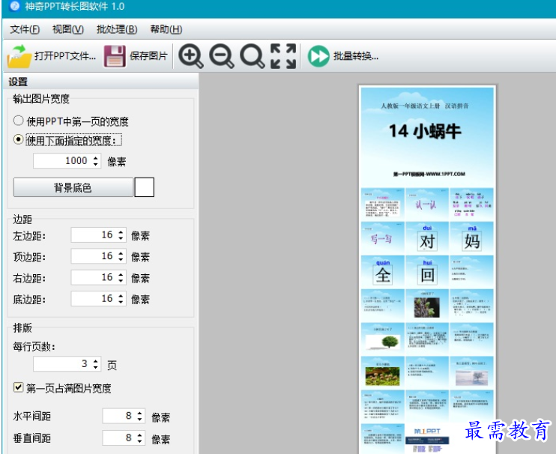Viewport: 556px width, 454px height.
Task: Zoom out with the minus magnifier icon
Action: [222, 56]
